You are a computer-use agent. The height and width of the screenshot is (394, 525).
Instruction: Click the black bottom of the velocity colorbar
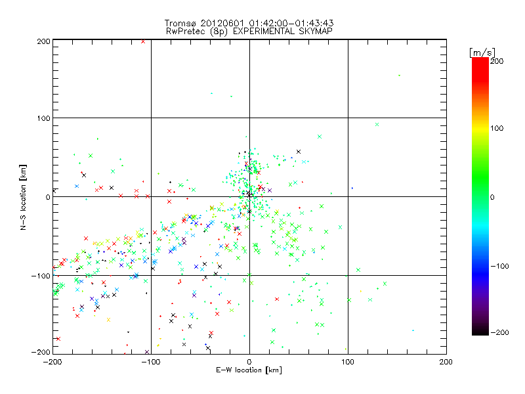[x=480, y=330]
